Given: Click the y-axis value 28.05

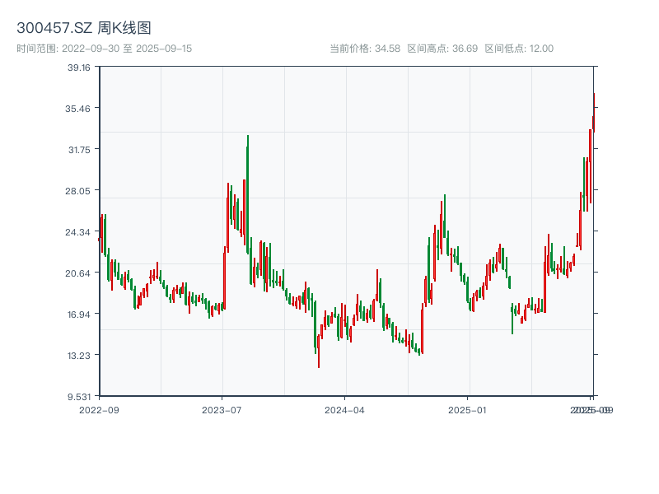Looking at the screenshot, I should point(77,191).
